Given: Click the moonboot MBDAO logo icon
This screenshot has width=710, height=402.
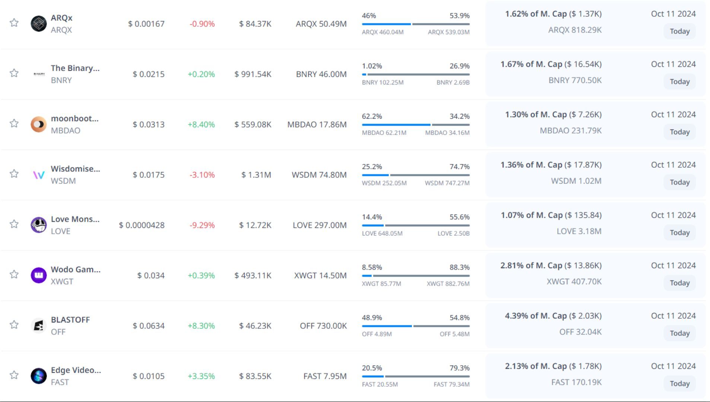Looking at the screenshot, I should pos(38,125).
